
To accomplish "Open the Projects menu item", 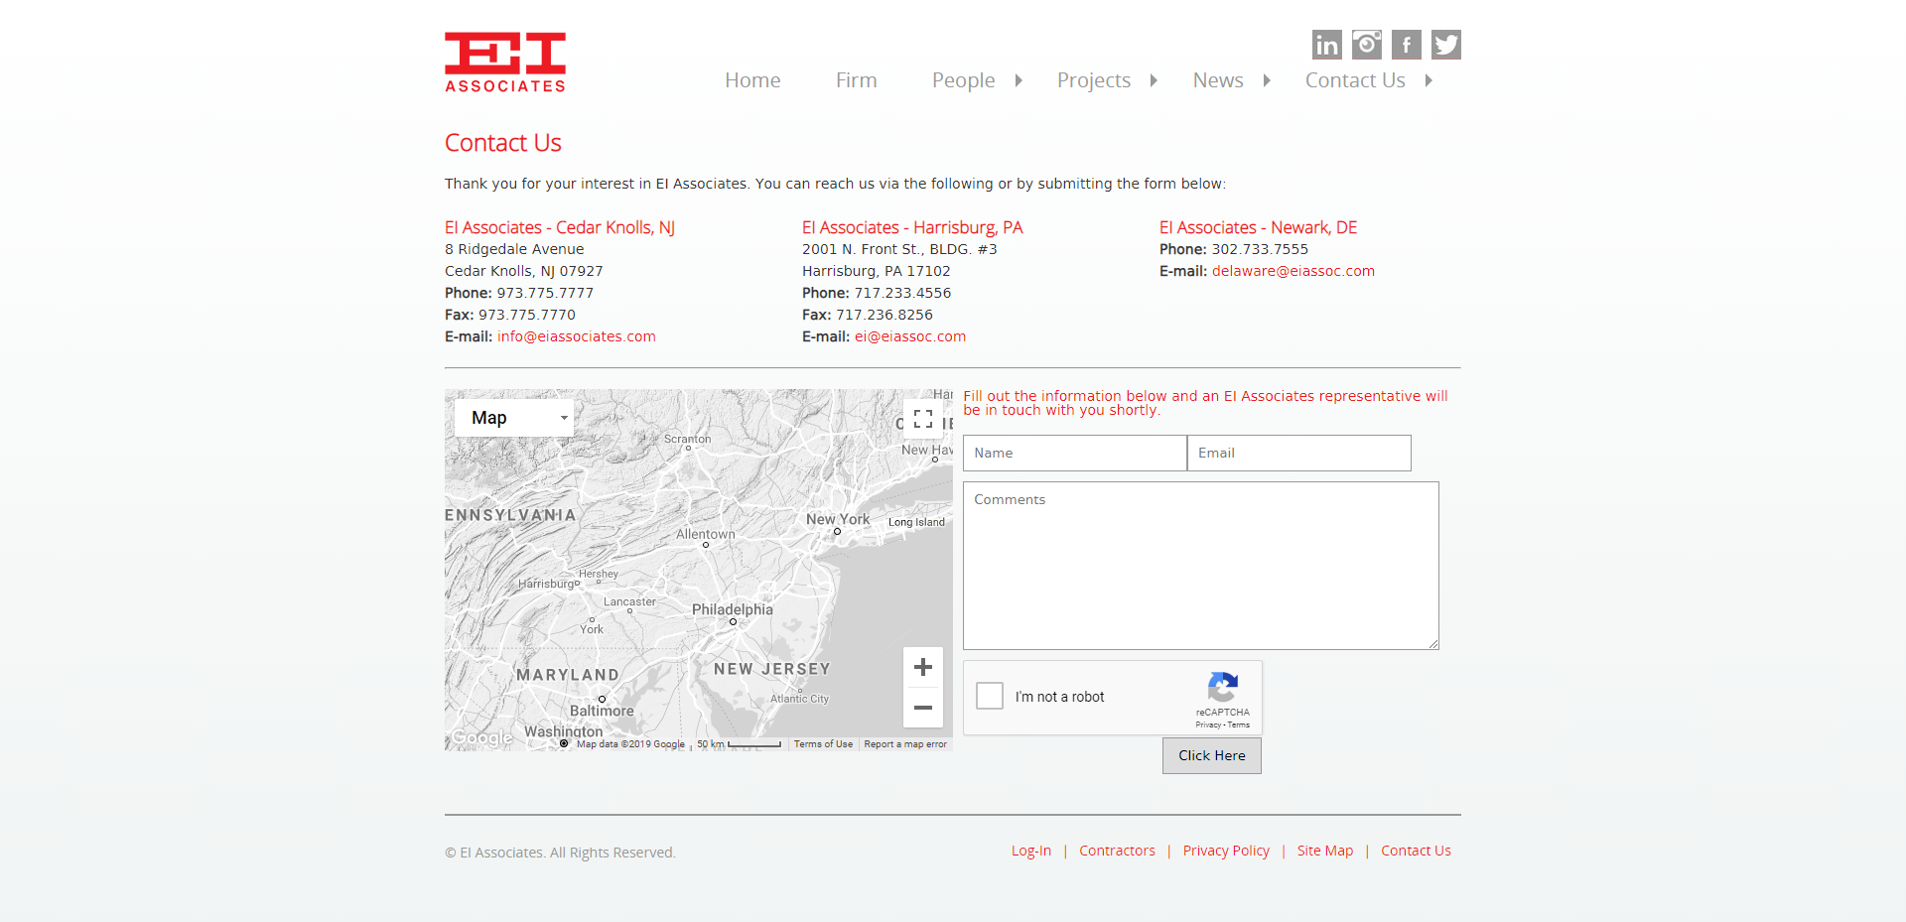I will click(1094, 80).
